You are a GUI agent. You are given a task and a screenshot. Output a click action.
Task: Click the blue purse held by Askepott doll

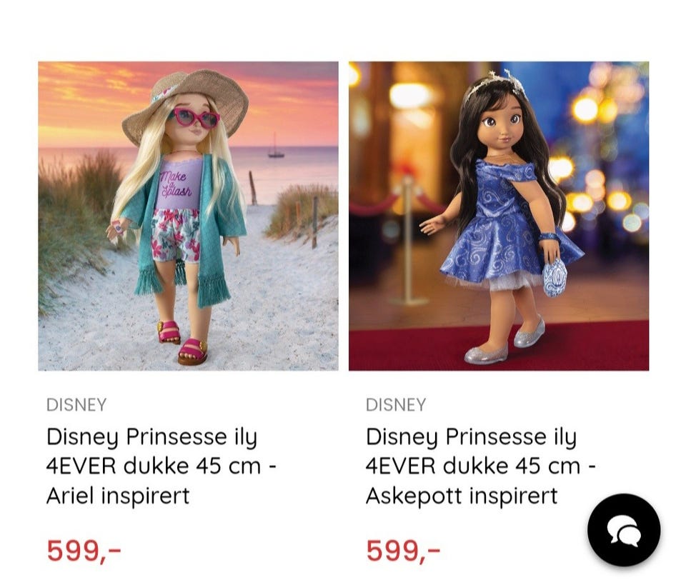pyautogui.click(x=555, y=276)
